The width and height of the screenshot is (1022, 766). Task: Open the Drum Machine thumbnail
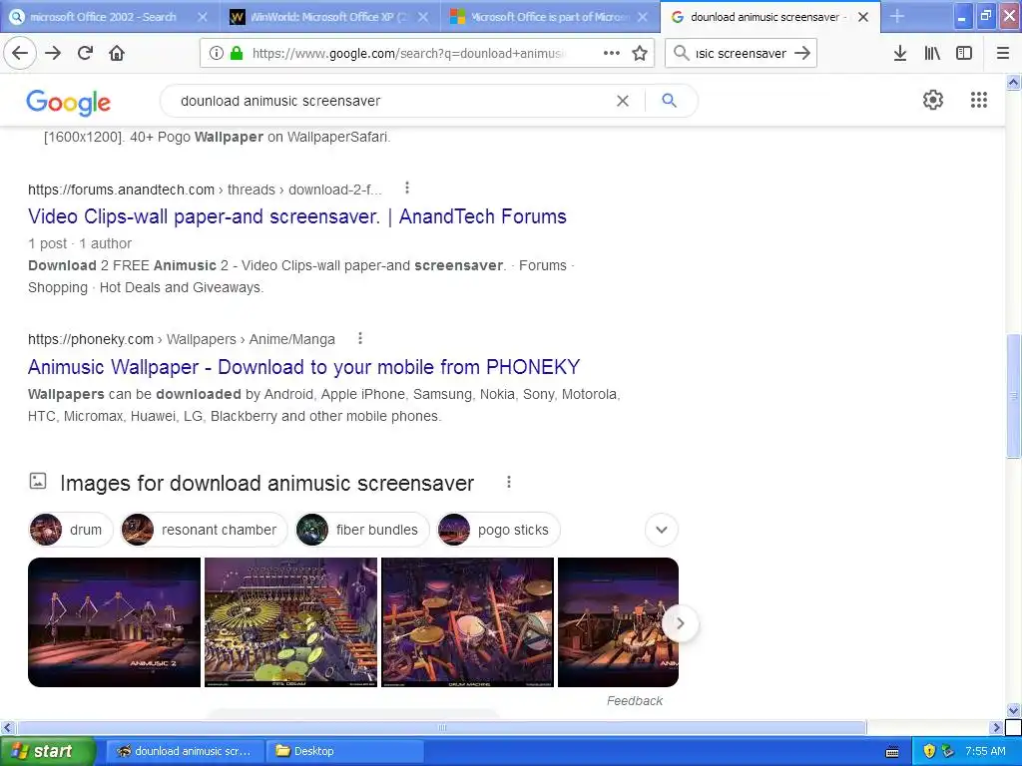click(467, 622)
